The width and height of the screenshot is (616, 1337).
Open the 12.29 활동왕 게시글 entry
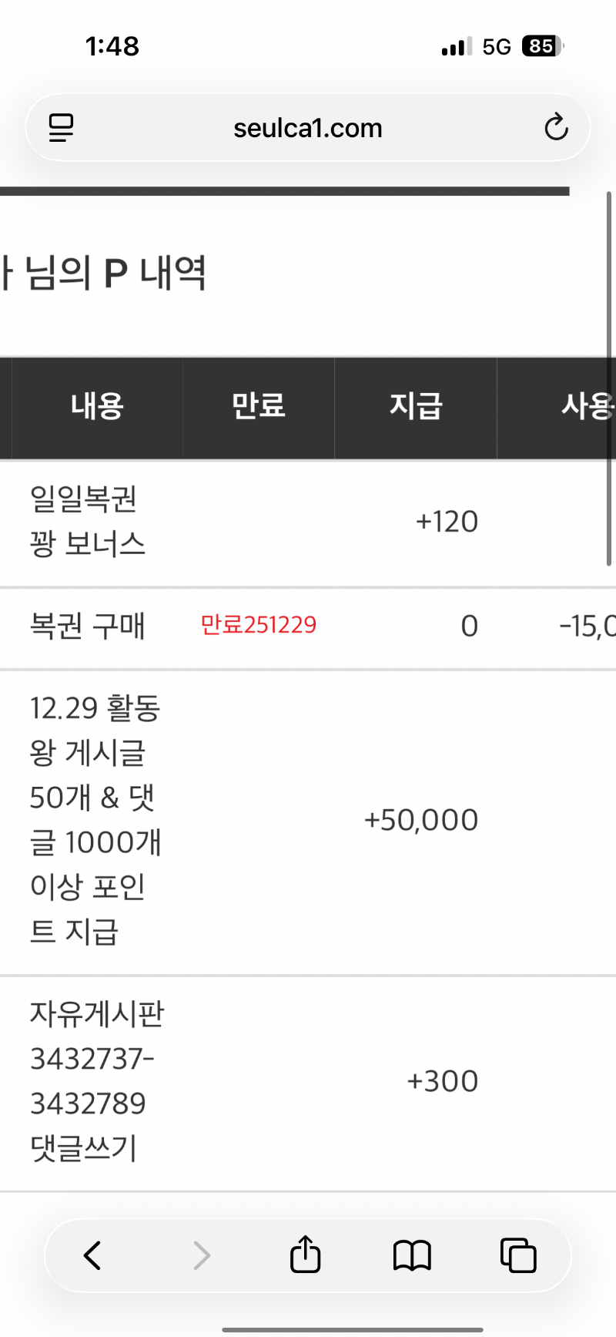95,820
